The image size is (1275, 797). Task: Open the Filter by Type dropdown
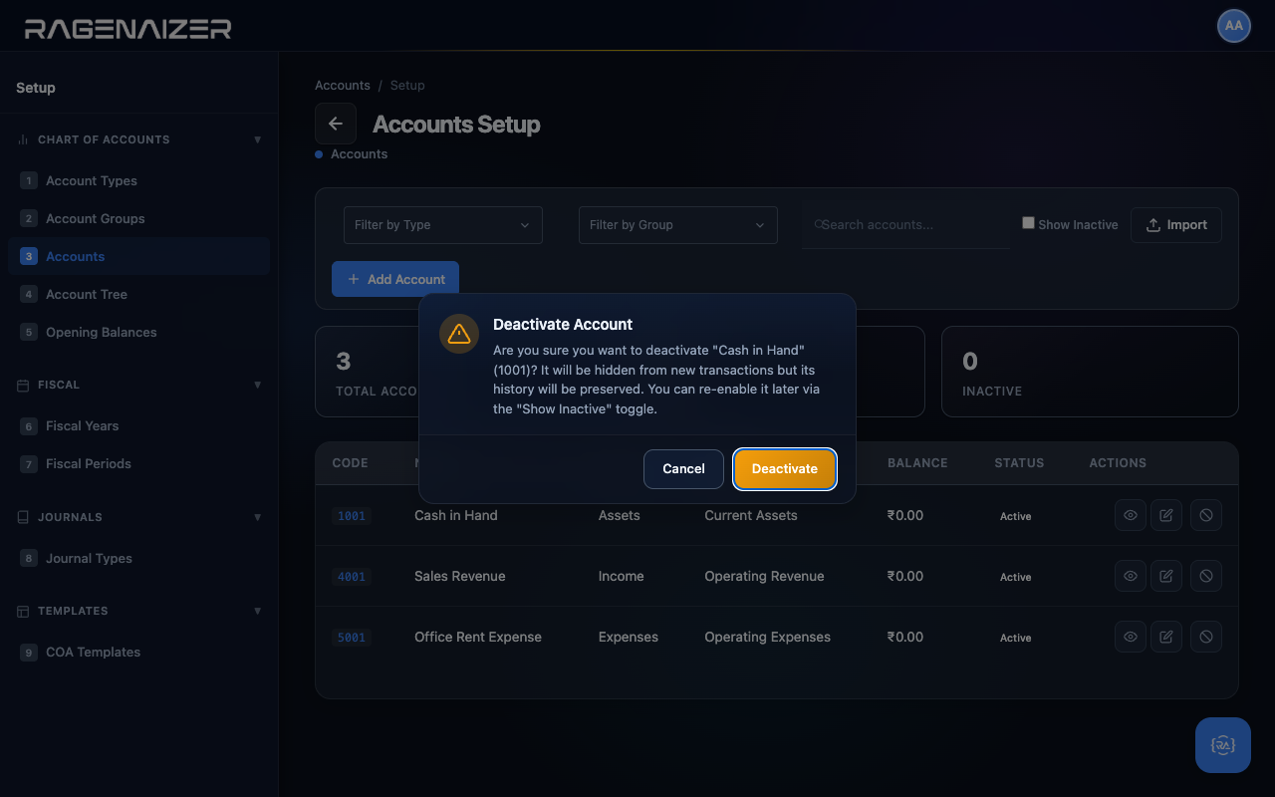(443, 225)
